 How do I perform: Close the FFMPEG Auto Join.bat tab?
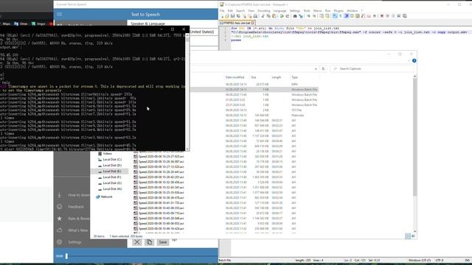tap(252, 23)
